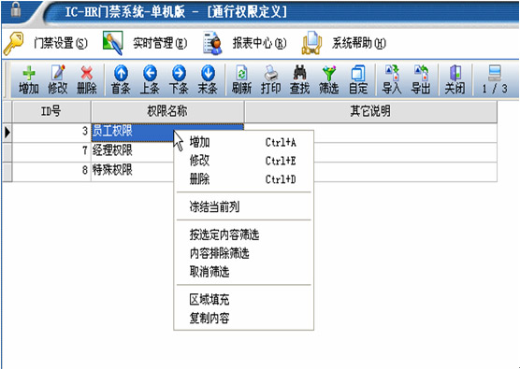Click the 权限名称 column header
Viewport: 520px width, 369px height.
[167, 111]
